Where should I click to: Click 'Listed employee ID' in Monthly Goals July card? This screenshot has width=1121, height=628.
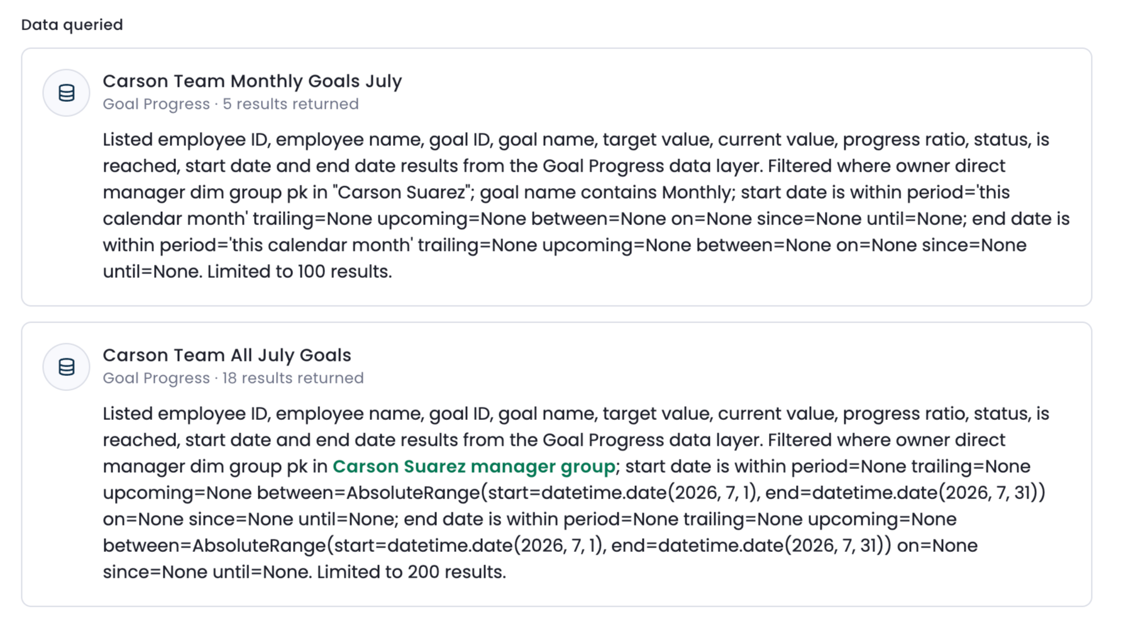tap(185, 140)
